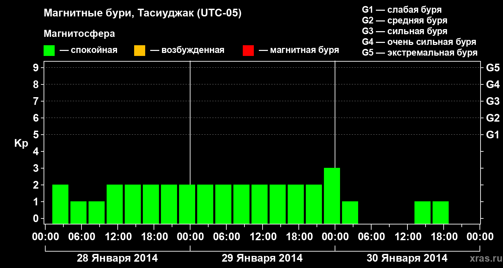Click the 'G5' label on right axis
The image size is (503, 268).
click(x=493, y=68)
